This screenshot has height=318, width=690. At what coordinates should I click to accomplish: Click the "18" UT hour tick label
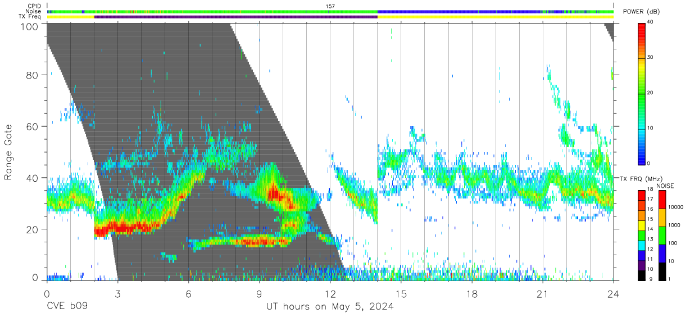point(472,294)
